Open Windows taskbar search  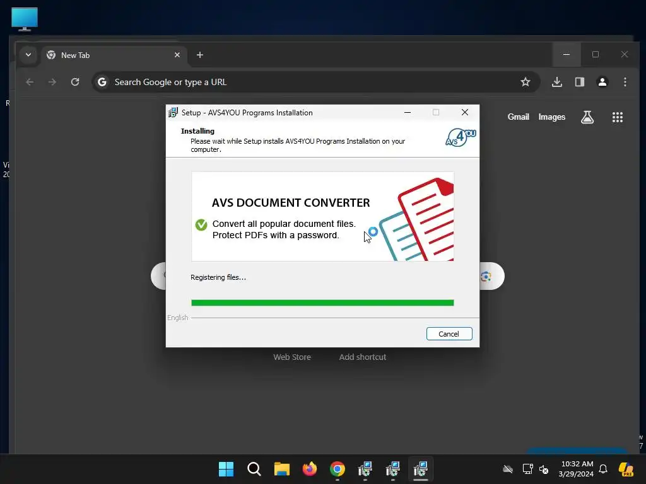pyautogui.click(x=254, y=469)
